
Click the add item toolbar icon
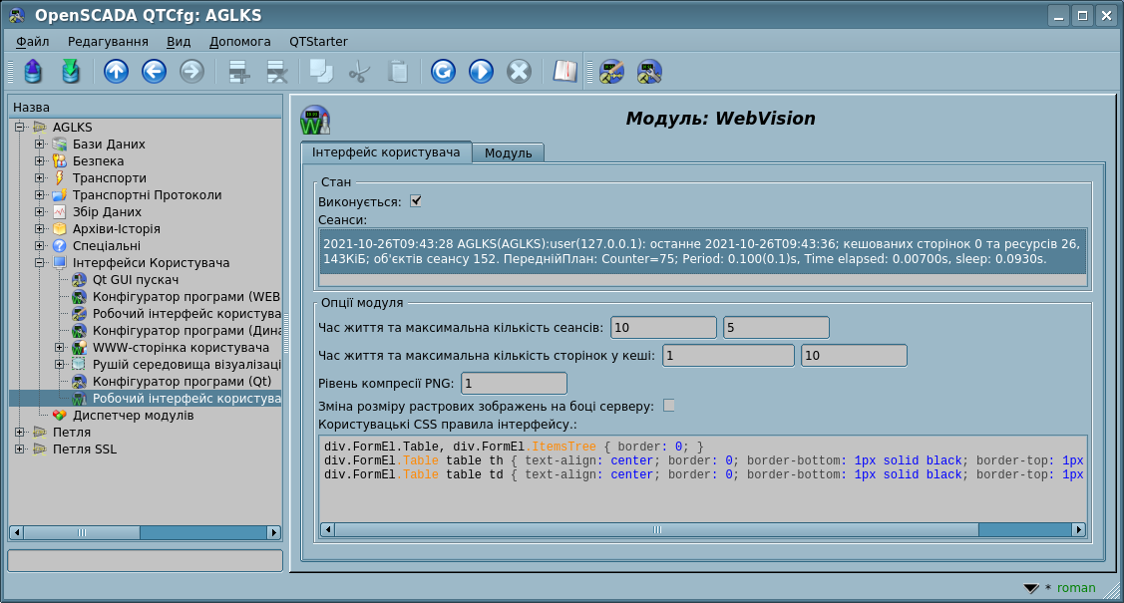(x=238, y=71)
